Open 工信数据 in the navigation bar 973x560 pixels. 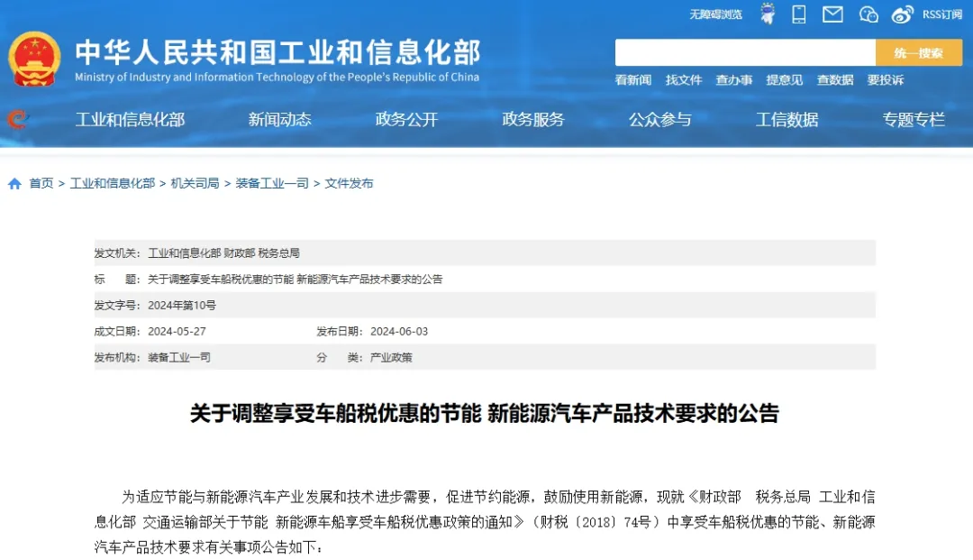(787, 119)
